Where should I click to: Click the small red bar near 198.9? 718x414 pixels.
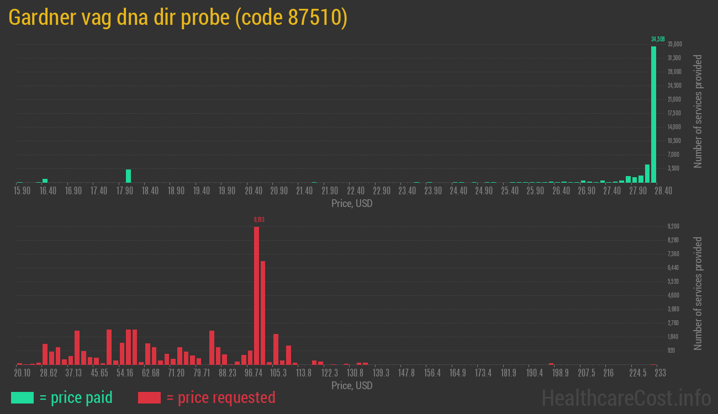click(x=551, y=364)
